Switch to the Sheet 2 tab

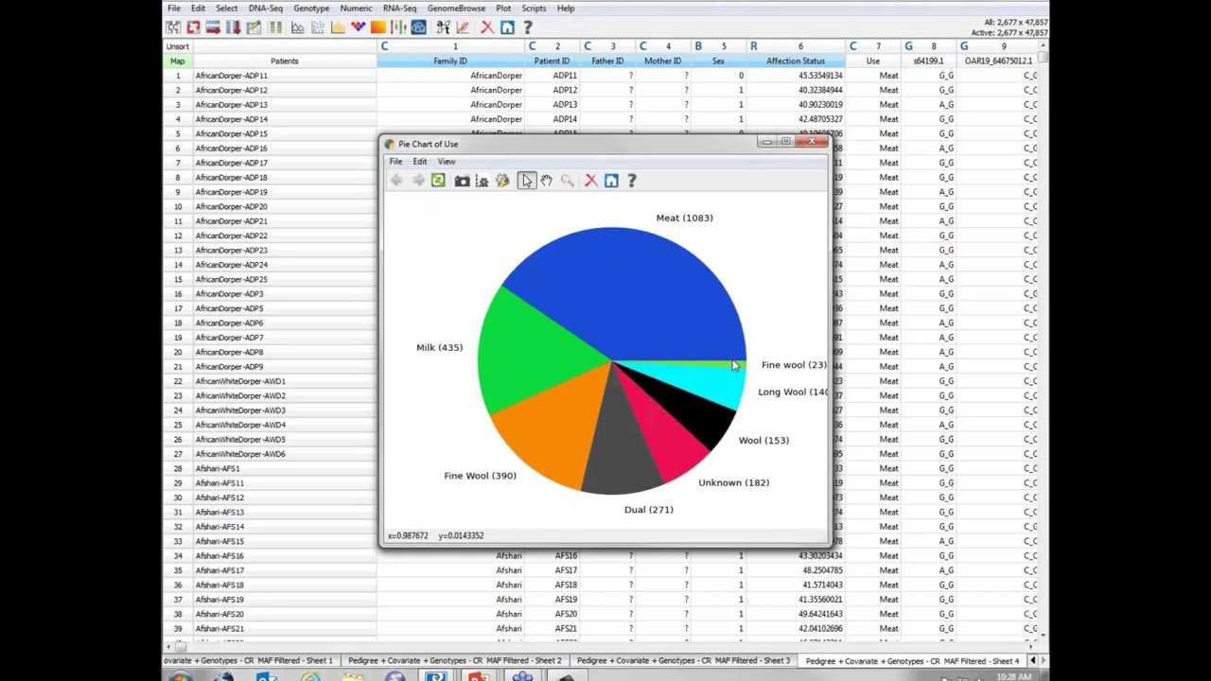454,660
